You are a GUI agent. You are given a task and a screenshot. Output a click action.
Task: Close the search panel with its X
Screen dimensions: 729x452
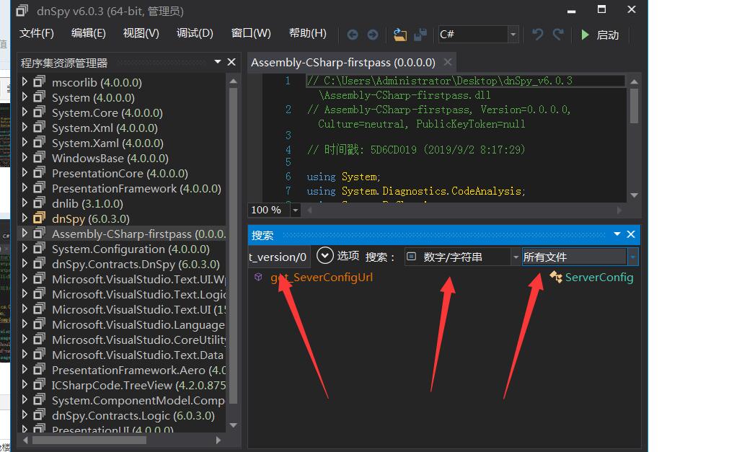(x=631, y=234)
